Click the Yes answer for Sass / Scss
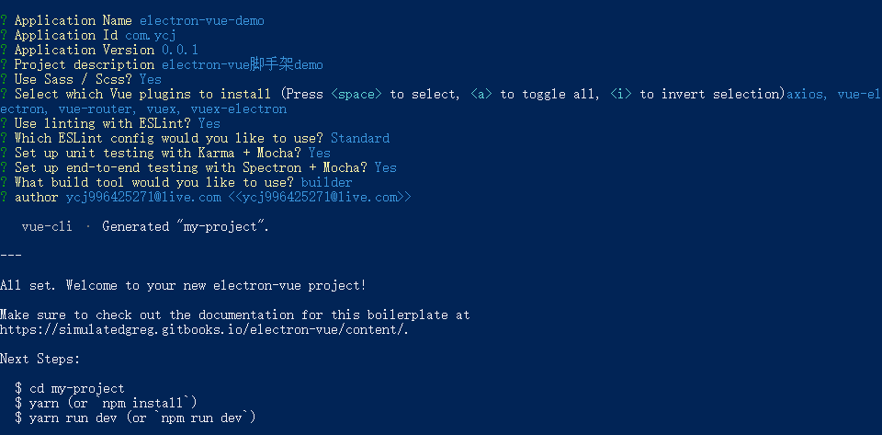 (150, 79)
